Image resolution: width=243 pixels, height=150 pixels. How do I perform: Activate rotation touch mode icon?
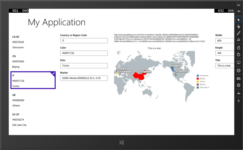pyautogui.click(x=238, y=40)
